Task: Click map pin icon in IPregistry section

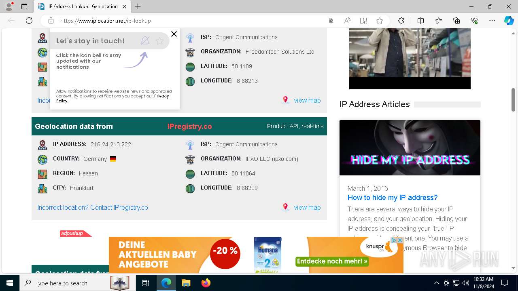Action: 286,207
